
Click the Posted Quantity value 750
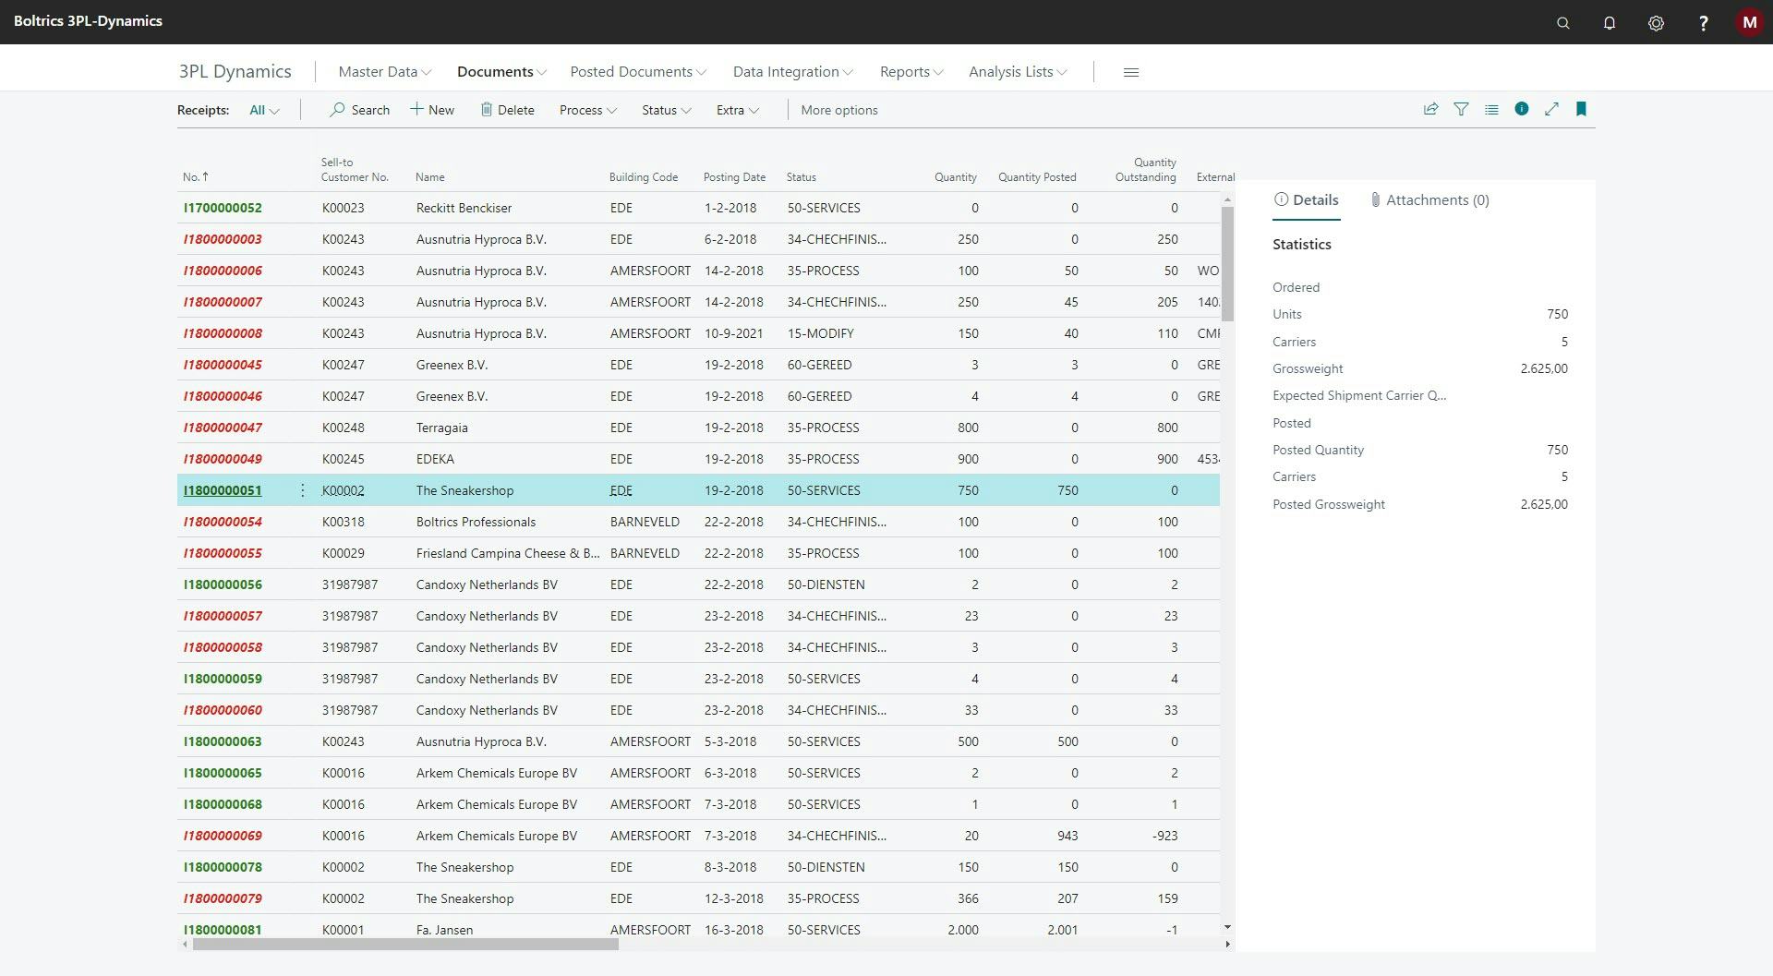click(1557, 450)
